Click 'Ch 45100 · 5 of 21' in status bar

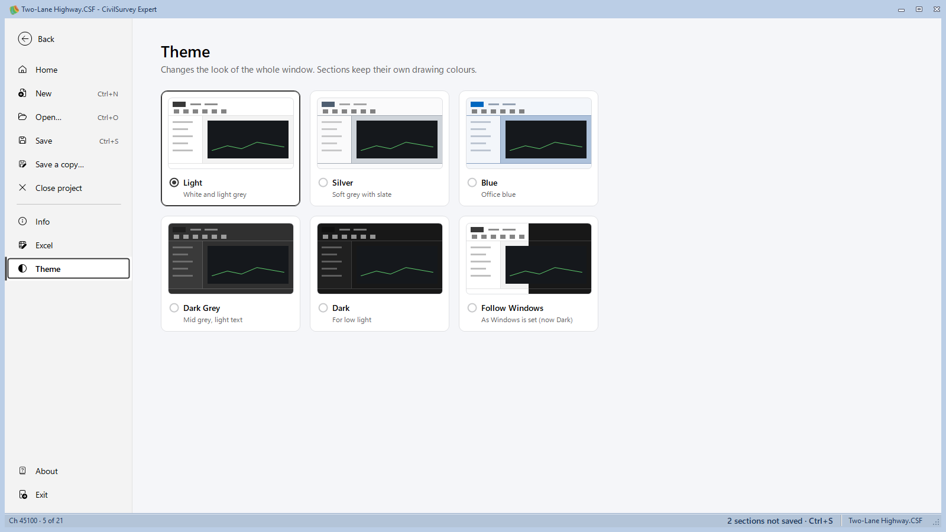[36, 521]
